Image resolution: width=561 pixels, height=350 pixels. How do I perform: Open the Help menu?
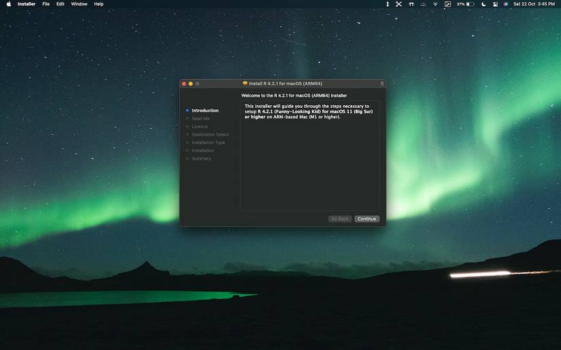[99, 4]
